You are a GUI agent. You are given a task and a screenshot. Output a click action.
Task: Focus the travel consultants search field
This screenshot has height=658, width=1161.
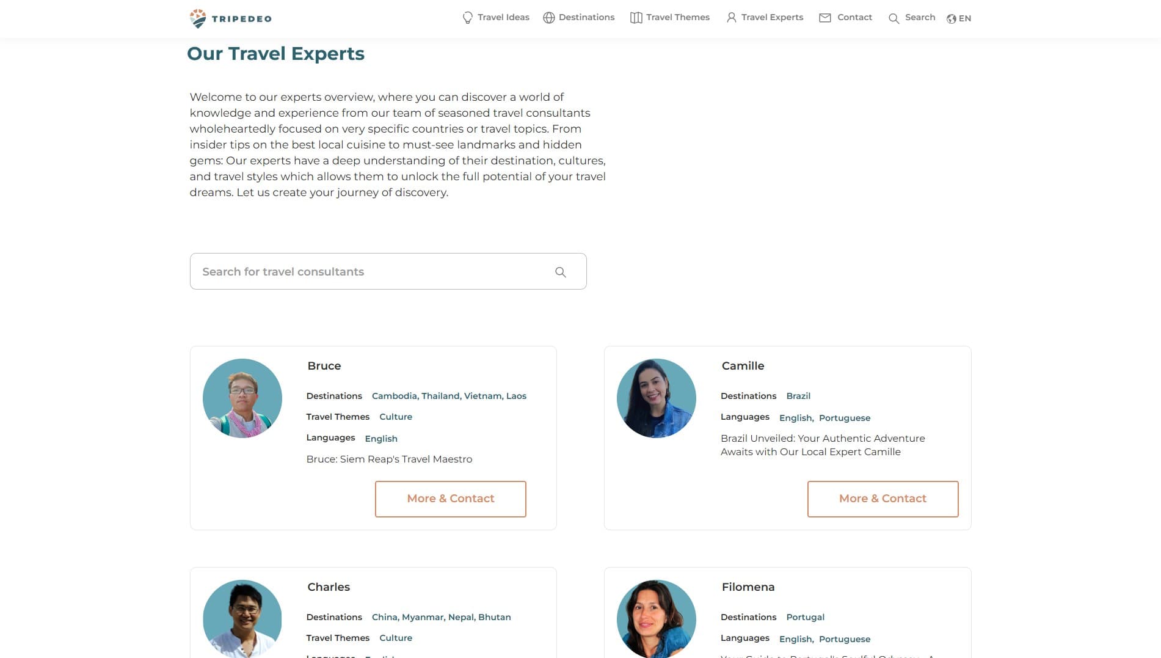tap(373, 271)
